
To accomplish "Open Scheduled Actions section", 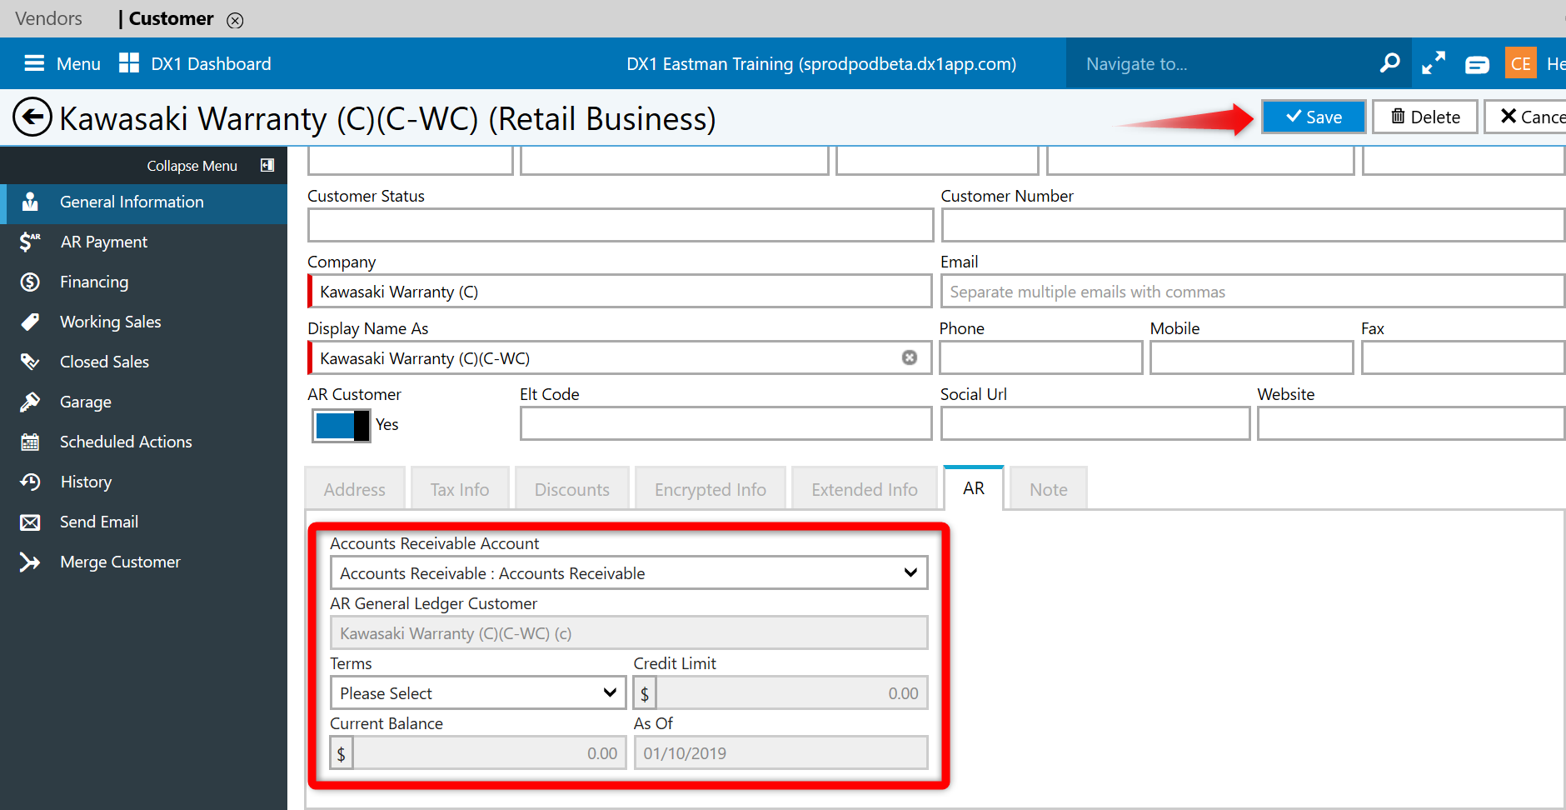I will pos(143,442).
